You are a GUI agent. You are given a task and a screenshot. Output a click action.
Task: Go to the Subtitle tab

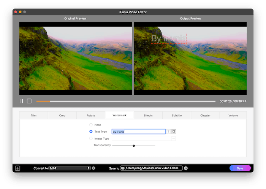point(177,115)
